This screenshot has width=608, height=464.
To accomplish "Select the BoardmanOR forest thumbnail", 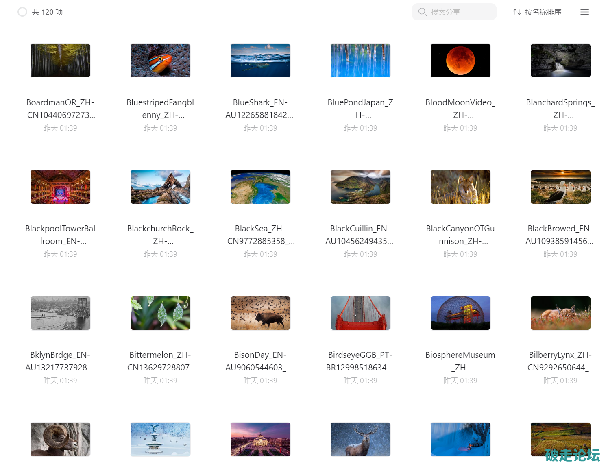I will pyautogui.click(x=60, y=61).
